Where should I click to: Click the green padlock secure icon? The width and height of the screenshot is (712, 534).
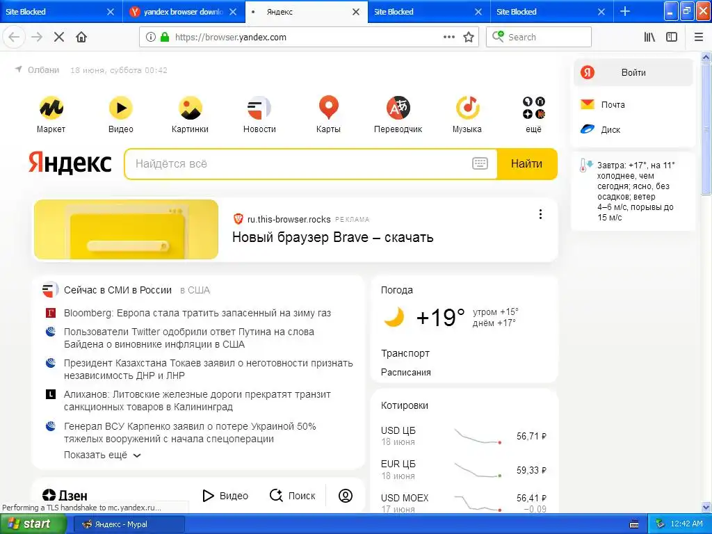click(165, 38)
